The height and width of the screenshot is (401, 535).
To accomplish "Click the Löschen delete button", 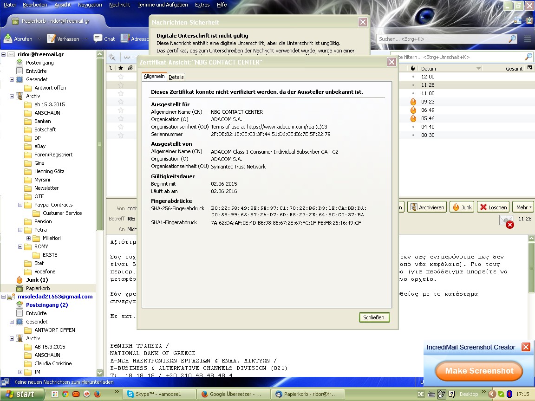I will pos(493,207).
